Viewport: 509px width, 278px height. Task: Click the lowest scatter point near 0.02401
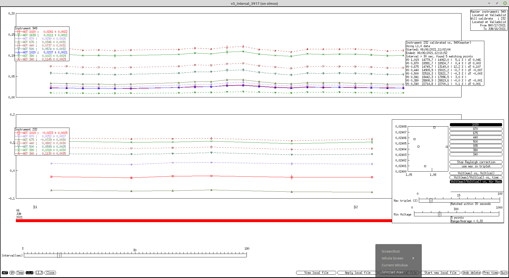point(425,166)
